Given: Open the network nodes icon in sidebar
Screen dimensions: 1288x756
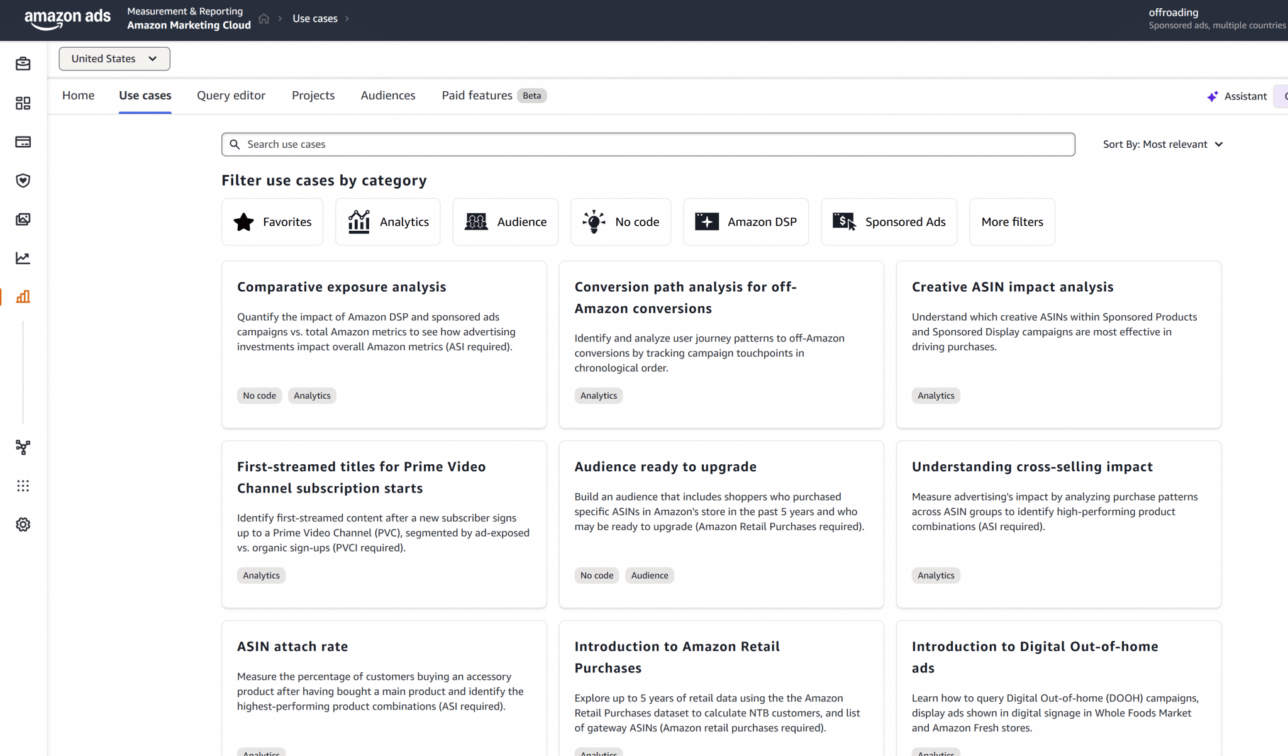Looking at the screenshot, I should tap(23, 447).
